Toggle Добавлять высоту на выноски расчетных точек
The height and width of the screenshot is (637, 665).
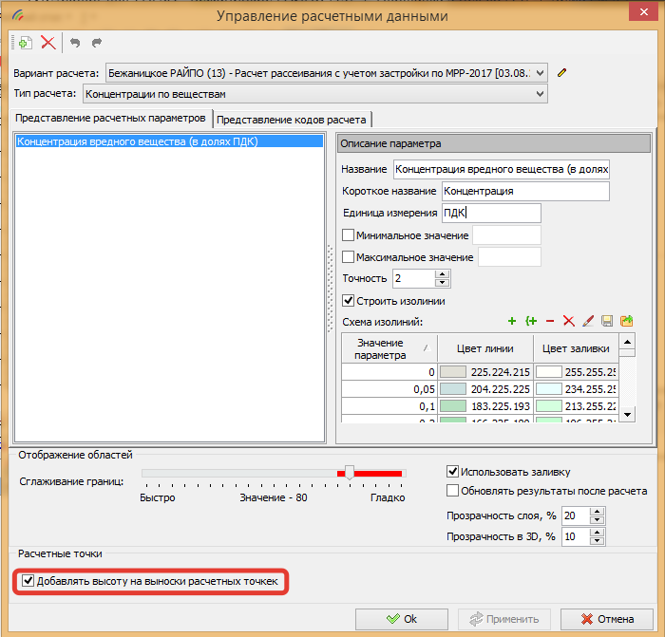(x=28, y=580)
